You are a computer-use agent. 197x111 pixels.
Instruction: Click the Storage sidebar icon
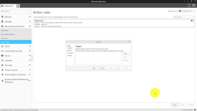click(x=2, y=22)
